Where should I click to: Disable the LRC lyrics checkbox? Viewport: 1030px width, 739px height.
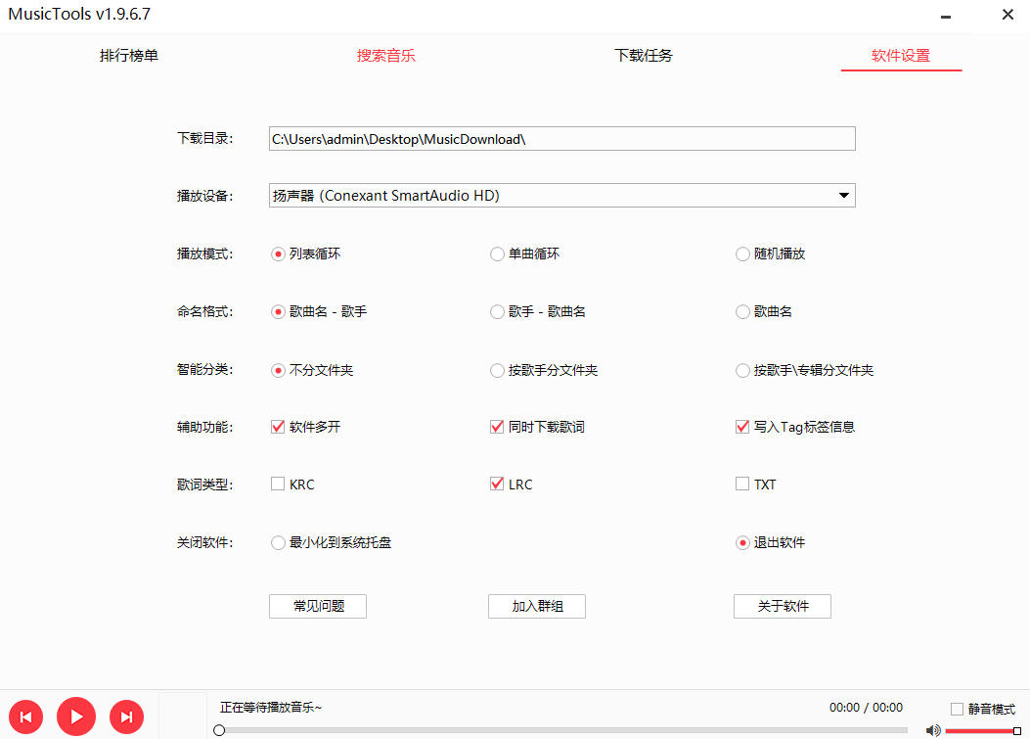497,483
